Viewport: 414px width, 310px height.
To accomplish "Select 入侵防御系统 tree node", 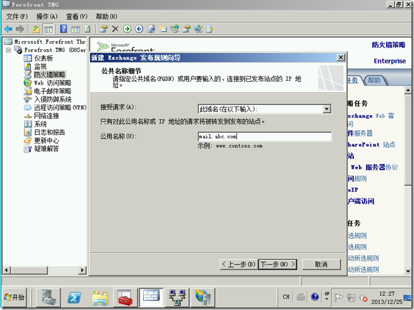I will pyautogui.click(x=53, y=99).
